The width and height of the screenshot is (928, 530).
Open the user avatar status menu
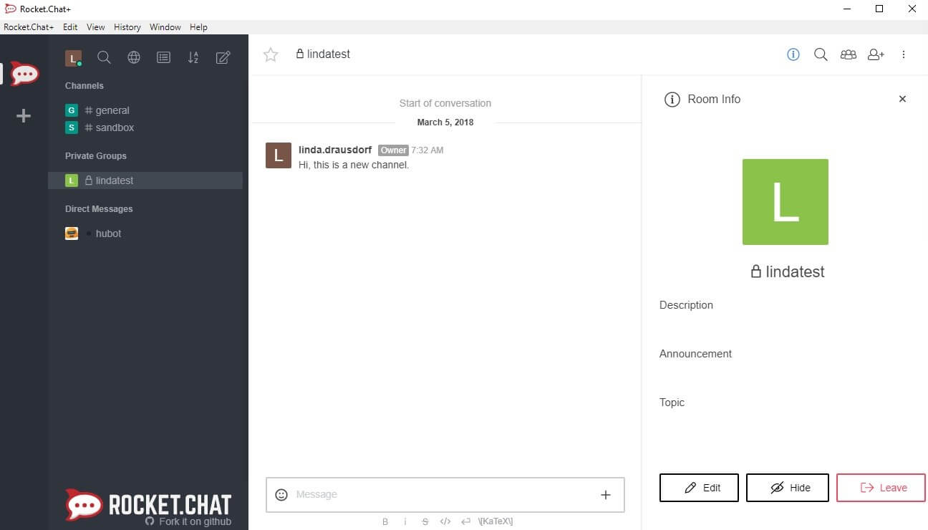[73, 58]
